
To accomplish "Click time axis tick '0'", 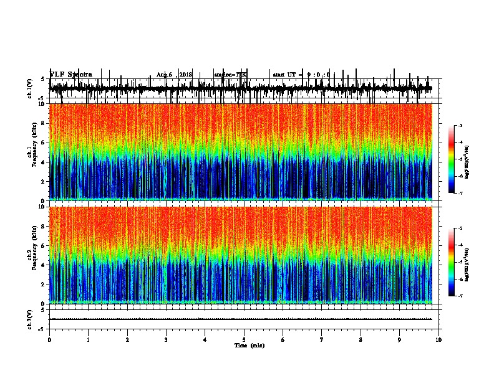I will coord(49,340).
